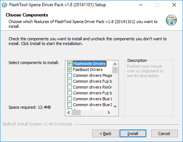Click the Nullsoft Install System version text
Screen dimensions: 183x142
(38, 124)
